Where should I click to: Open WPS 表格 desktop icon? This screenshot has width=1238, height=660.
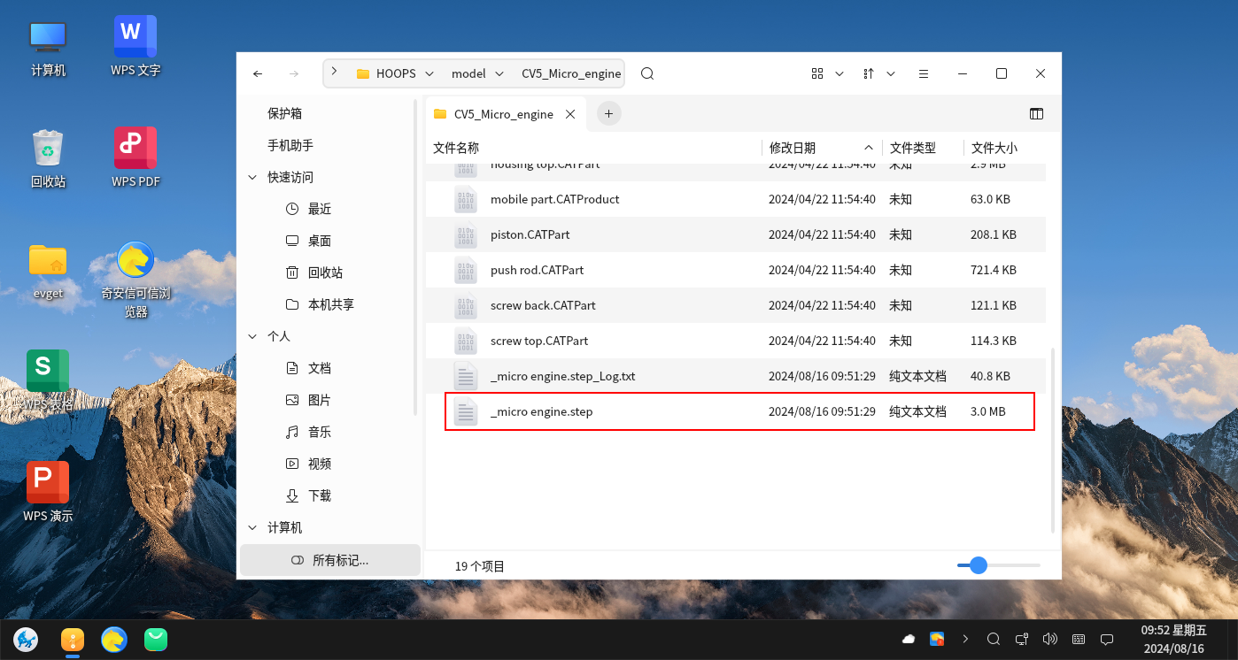48,381
